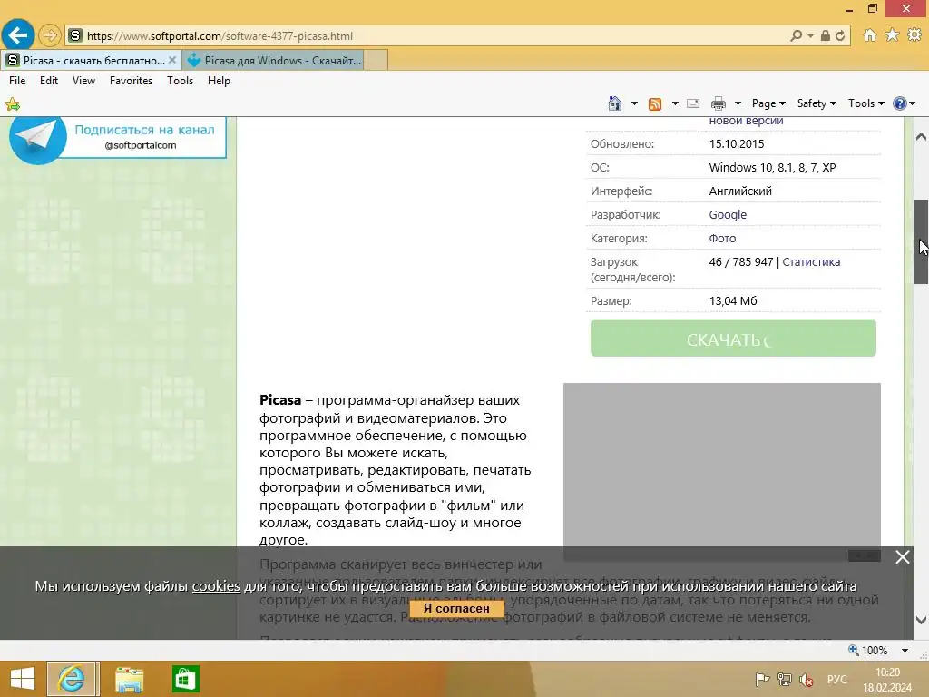The image size is (929, 697).
Task: Open the address bar autocomplete dropdown arrow
Action: click(810, 36)
